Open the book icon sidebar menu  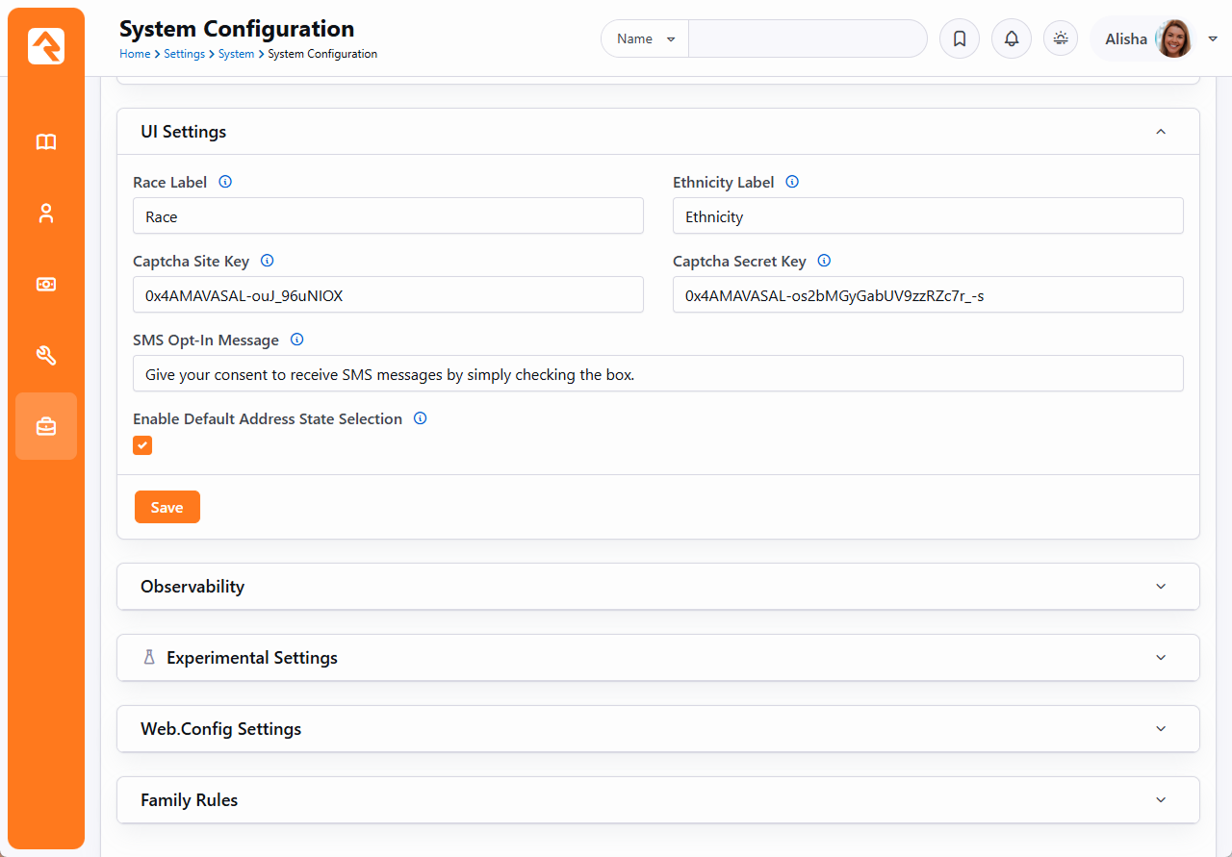click(46, 142)
